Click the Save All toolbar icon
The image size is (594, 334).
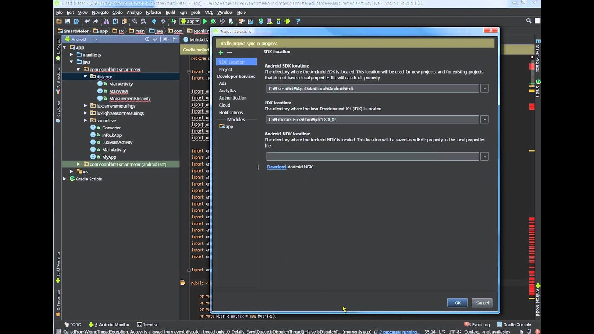point(68,21)
